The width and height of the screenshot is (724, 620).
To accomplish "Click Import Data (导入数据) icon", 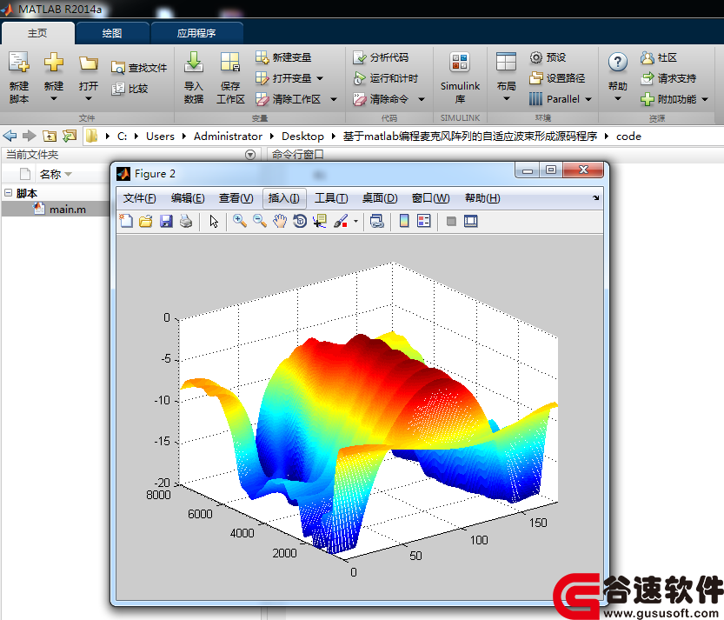I will tap(194, 63).
